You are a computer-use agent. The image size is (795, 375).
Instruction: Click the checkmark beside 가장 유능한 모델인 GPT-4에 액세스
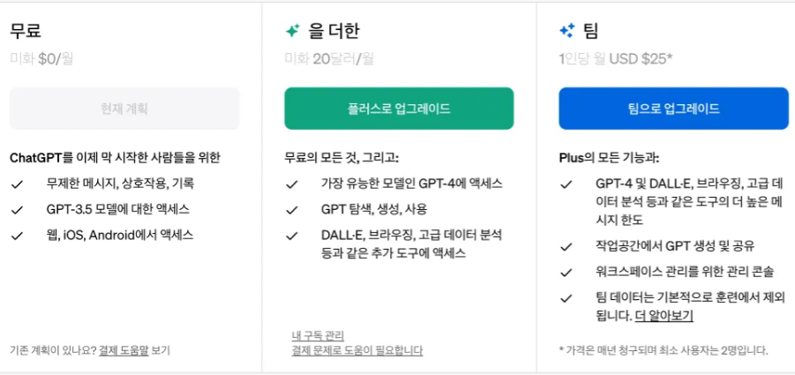[x=292, y=184]
